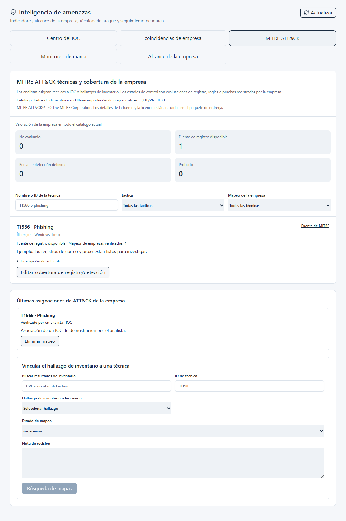
Task: Click the Búsqueda de mapas button
Action: (x=49, y=488)
